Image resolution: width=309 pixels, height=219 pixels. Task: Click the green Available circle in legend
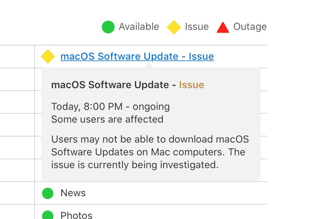coord(108,27)
